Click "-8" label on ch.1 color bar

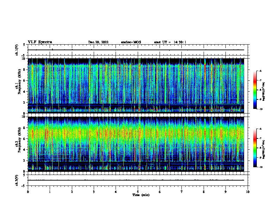260,90
